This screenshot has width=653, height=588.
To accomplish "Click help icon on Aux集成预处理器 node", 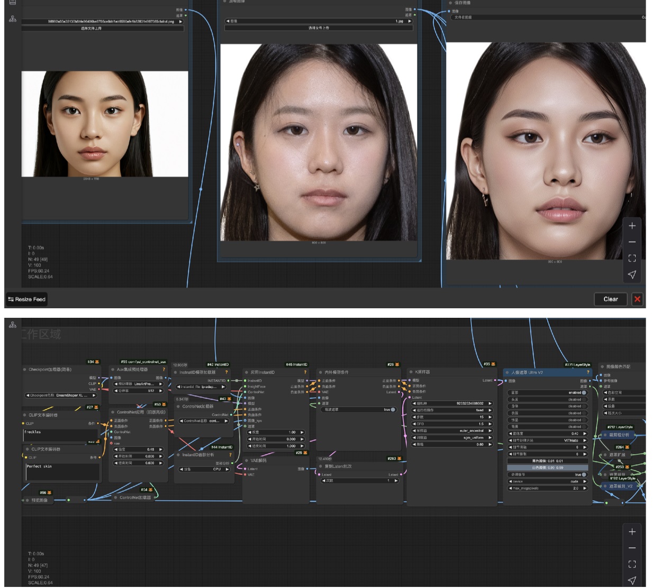I will (164, 370).
